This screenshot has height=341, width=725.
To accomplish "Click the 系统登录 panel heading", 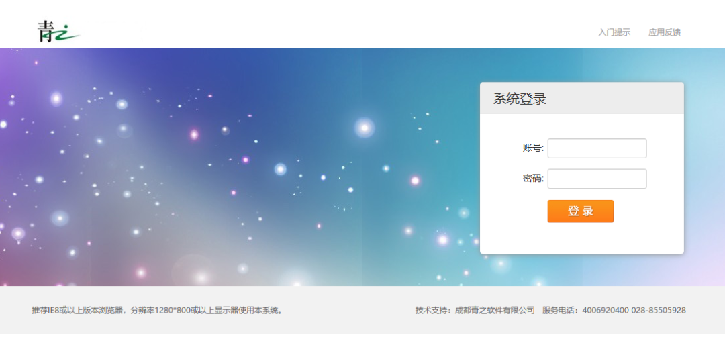I will click(520, 99).
